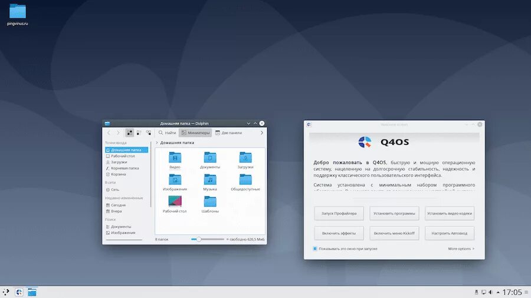
Task: Select Вчера under recently modified
Action: 126,211
